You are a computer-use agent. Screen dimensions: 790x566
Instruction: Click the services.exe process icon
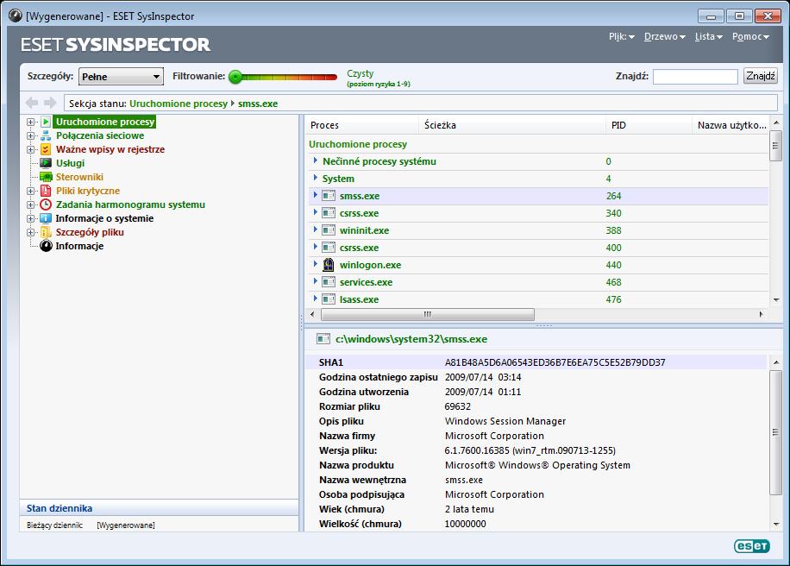pyautogui.click(x=329, y=282)
